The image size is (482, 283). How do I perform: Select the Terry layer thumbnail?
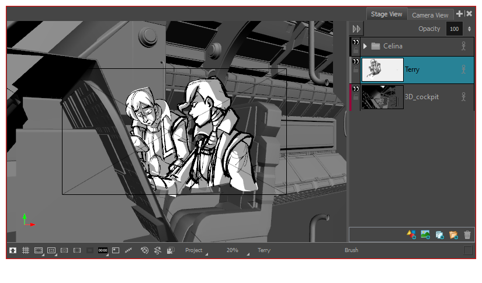click(383, 69)
